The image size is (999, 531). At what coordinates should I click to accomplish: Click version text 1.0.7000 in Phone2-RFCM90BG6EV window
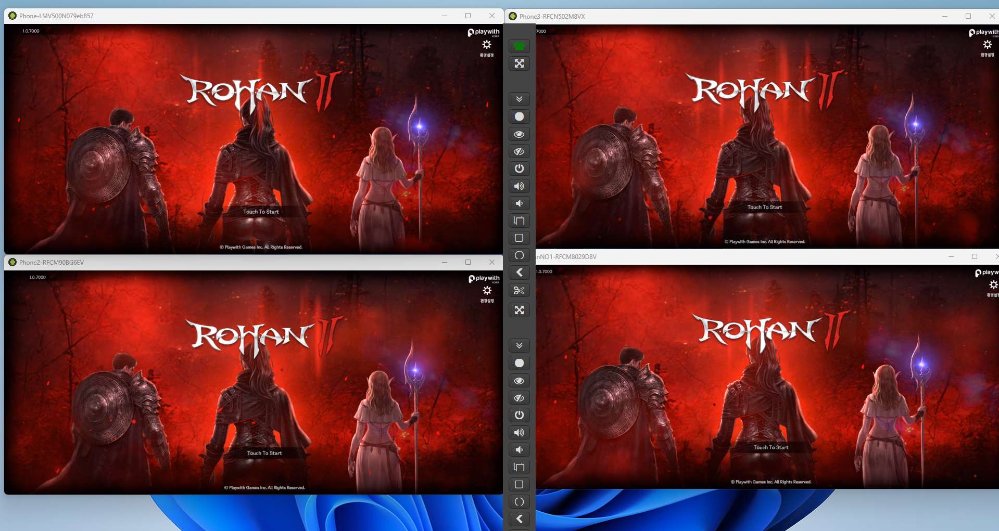tap(37, 278)
